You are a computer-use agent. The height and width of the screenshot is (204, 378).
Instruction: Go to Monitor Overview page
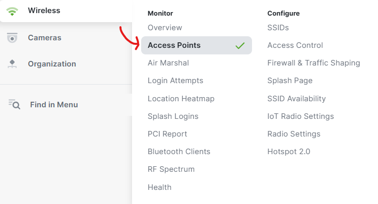pos(165,28)
